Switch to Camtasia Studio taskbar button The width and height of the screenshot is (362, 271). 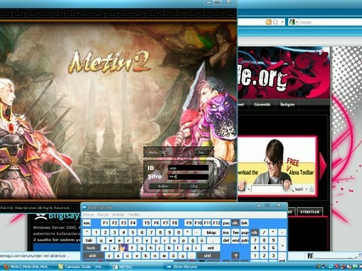[82, 266]
